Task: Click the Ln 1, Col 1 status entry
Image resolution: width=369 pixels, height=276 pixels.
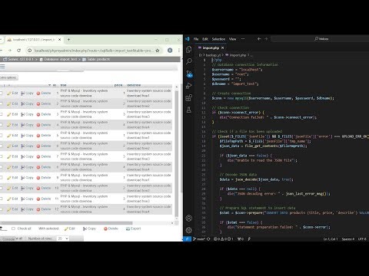Action: coord(331,239)
